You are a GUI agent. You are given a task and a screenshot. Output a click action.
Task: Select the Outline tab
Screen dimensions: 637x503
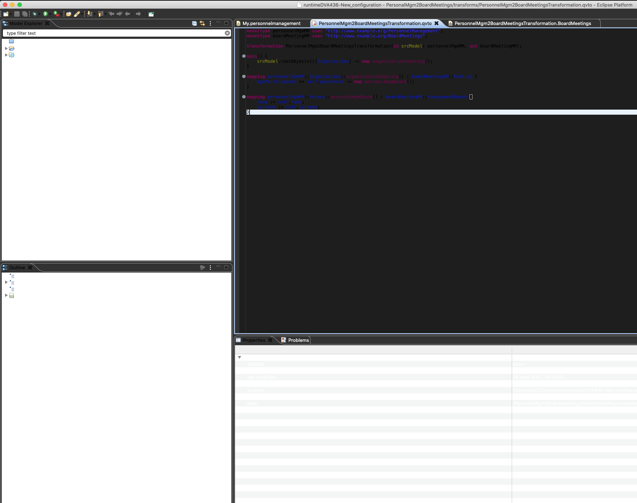[17, 267]
